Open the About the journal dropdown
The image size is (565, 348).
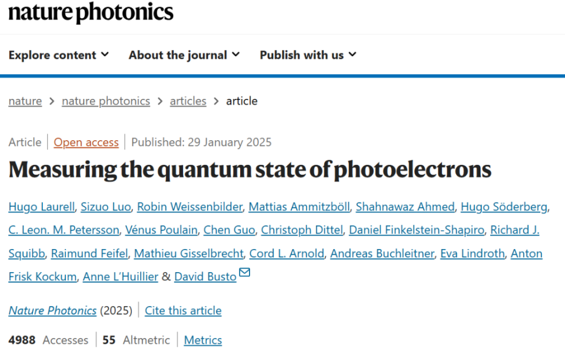point(184,55)
